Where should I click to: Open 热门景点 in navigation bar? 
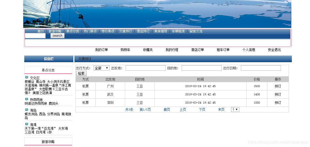point(90,31)
